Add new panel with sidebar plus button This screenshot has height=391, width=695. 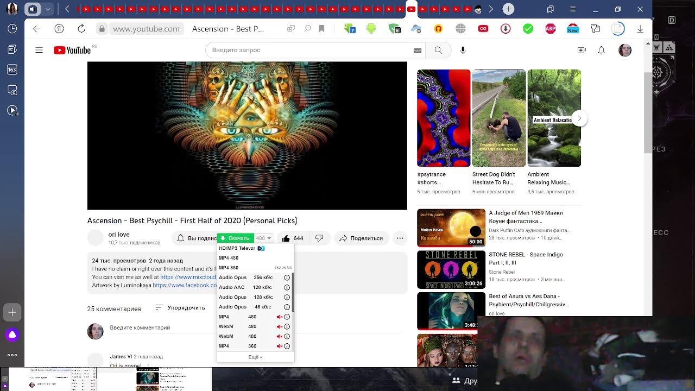click(12, 312)
